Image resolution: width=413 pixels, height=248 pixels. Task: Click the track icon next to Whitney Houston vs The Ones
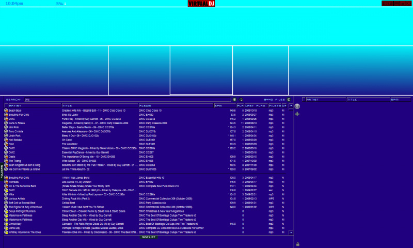tap(6, 232)
